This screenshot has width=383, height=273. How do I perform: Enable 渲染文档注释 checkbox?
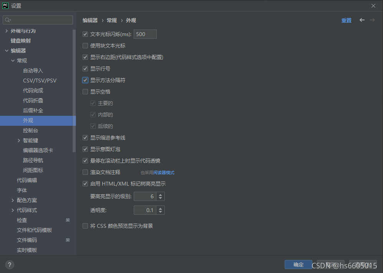tap(85, 172)
